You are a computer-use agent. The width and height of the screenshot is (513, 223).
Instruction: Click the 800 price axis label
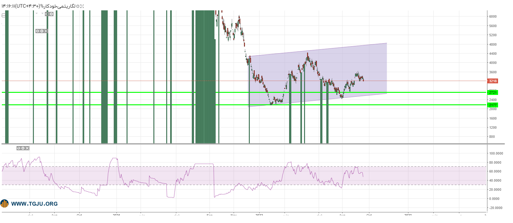coord(492,137)
